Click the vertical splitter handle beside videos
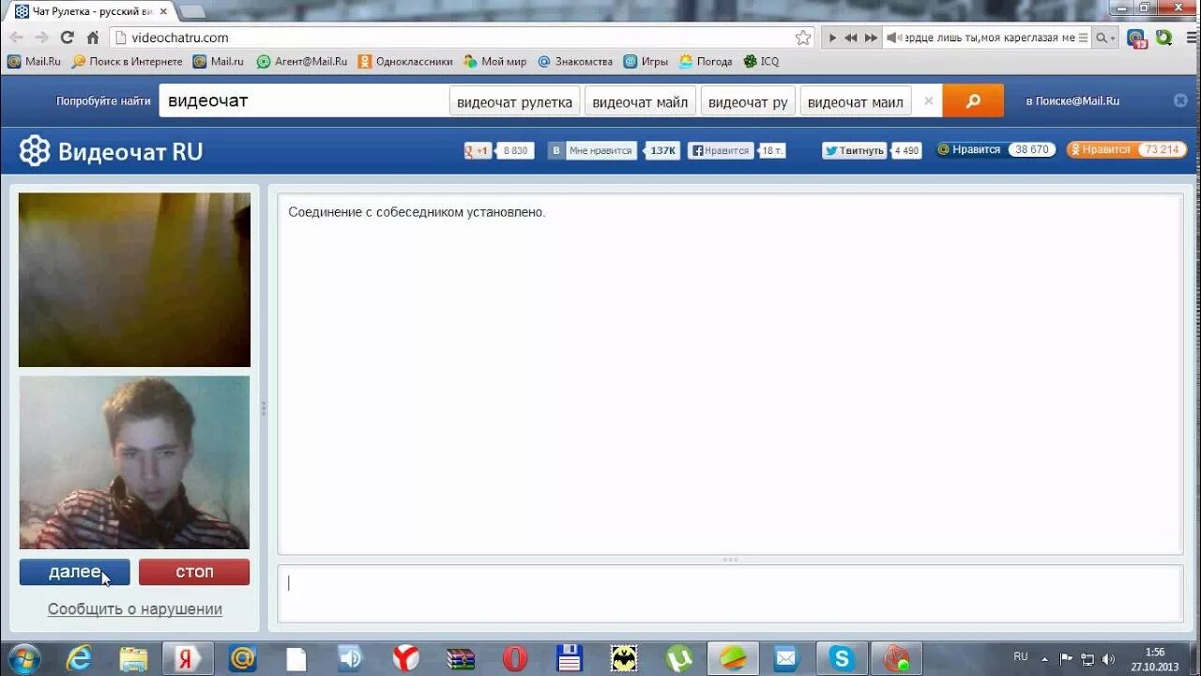The height and width of the screenshot is (676, 1201). pyautogui.click(x=264, y=408)
